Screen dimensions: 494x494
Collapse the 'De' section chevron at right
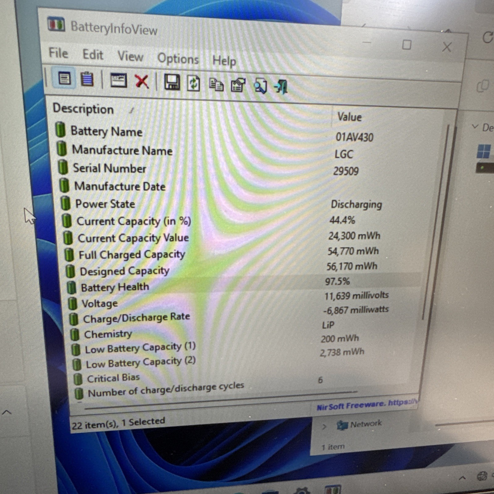475,127
